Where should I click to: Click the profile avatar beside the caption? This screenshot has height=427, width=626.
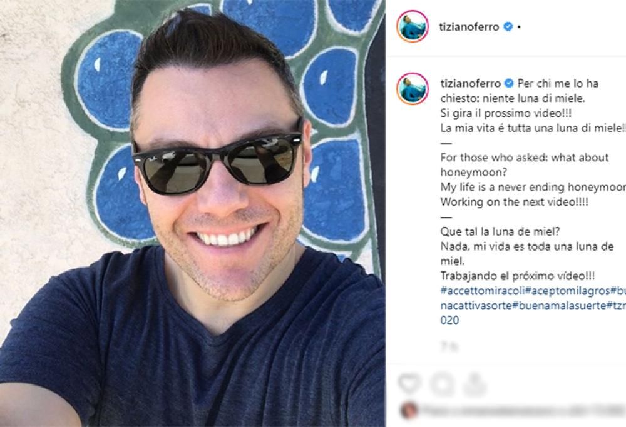click(x=413, y=89)
